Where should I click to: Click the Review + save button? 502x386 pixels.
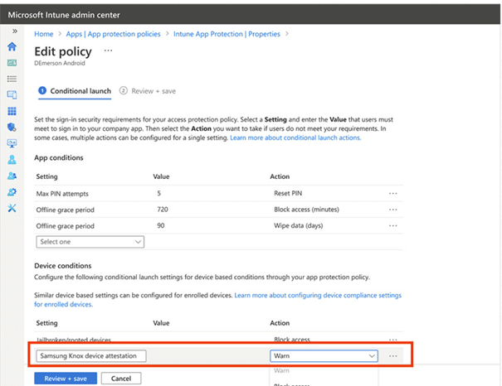66,379
